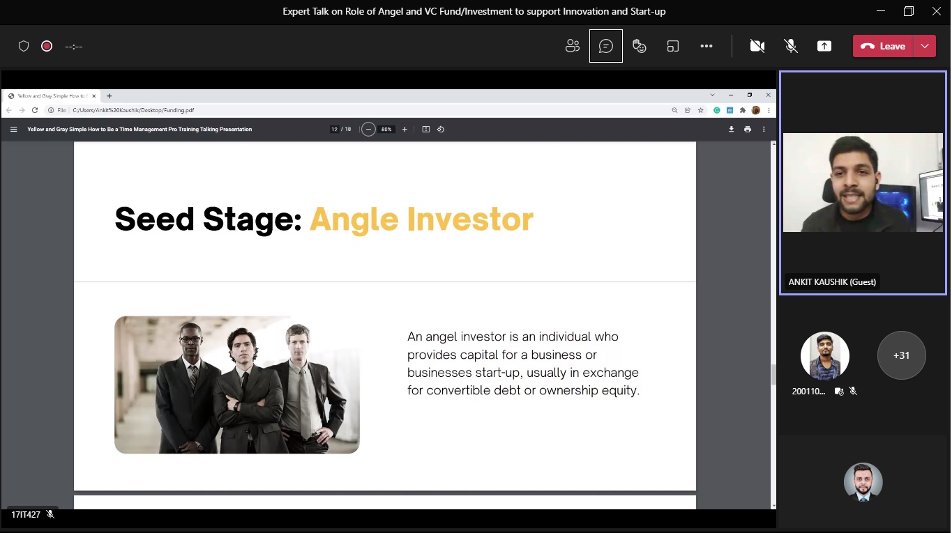Unmute the microphone
Image resolution: width=952 pixels, height=533 pixels.
(x=791, y=46)
